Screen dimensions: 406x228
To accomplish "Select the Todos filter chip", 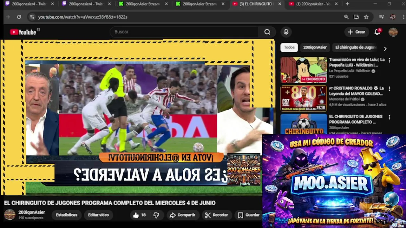I will (x=289, y=47).
